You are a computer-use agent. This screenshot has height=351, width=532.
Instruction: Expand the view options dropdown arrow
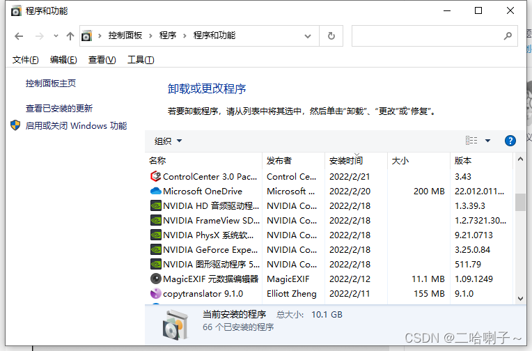487,141
